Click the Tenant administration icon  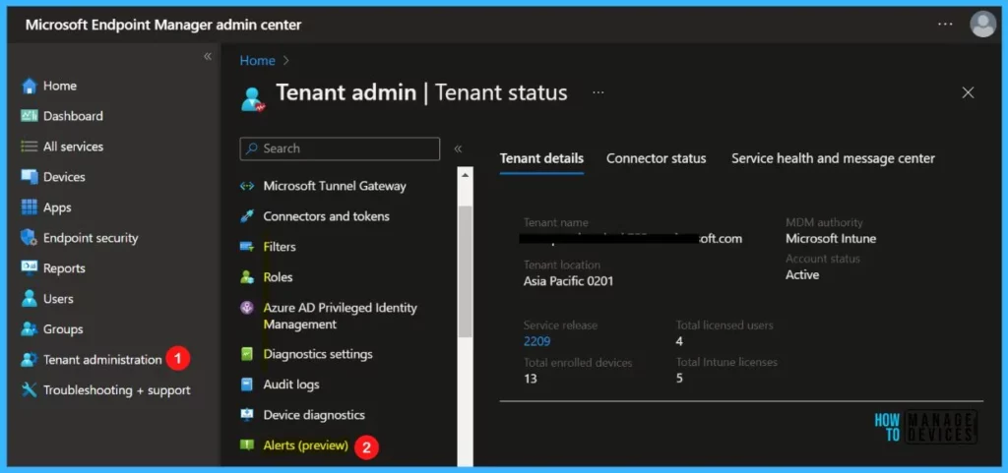(x=29, y=359)
